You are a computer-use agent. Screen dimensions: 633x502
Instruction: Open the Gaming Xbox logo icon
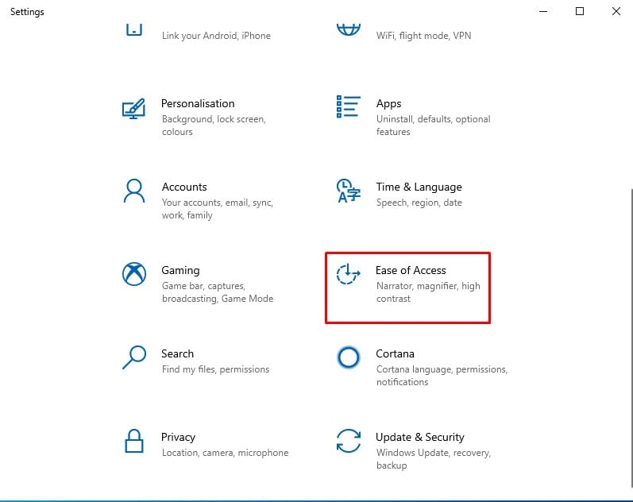click(x=134, y=274)
